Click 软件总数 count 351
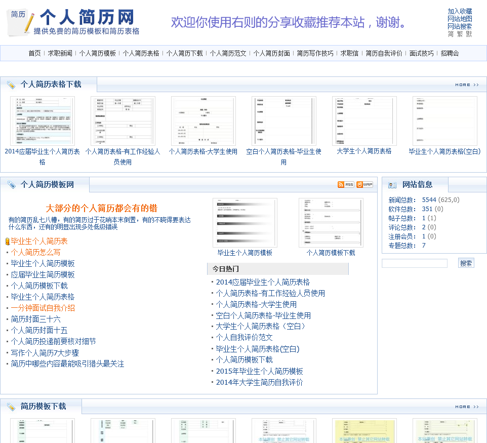 tap(427, 209)
